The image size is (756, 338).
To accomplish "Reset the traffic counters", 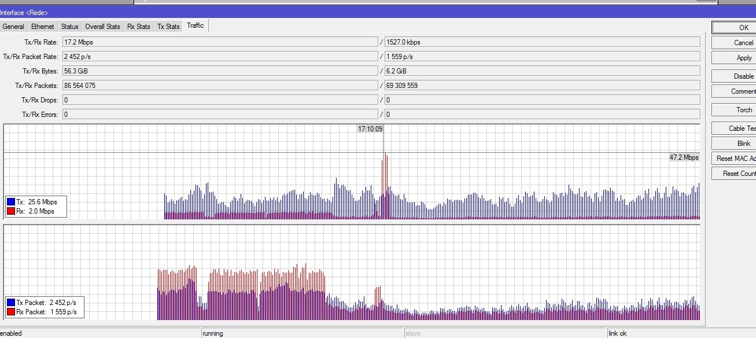I will click(x=733, y=174).
